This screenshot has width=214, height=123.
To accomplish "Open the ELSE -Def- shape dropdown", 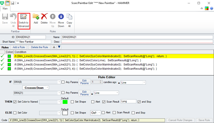I will click(x=99, y=113).
